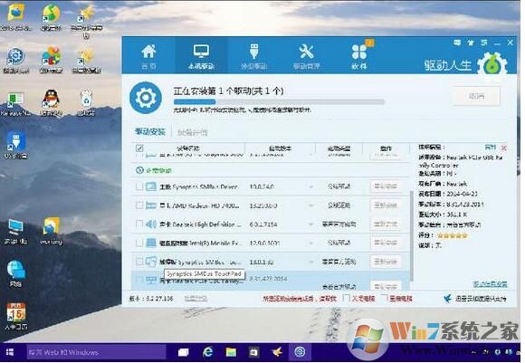
Task: Open version dropdown for 6.0.1.7154 driver
Action: [x=311, y=224]
